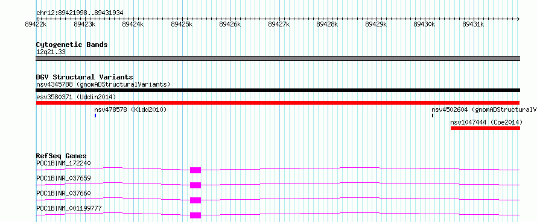Click the POC1B|NM_001199777 transcript label
This screenshot has height=222, width=537.
click(69, 208)
